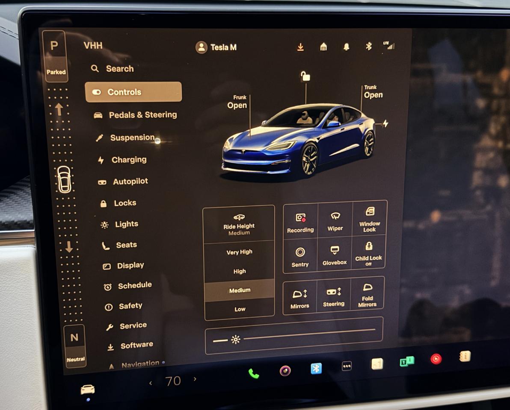Tap the car icon at bottom left
510x410 pixels.
click(x=87, y=389)
